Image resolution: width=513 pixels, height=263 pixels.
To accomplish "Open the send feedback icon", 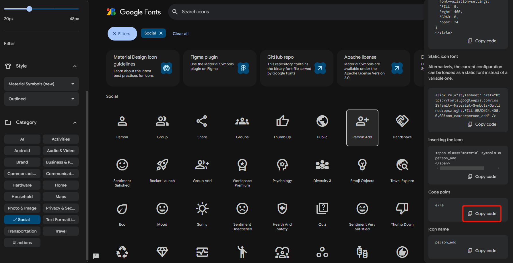I will tap(96, 256).
